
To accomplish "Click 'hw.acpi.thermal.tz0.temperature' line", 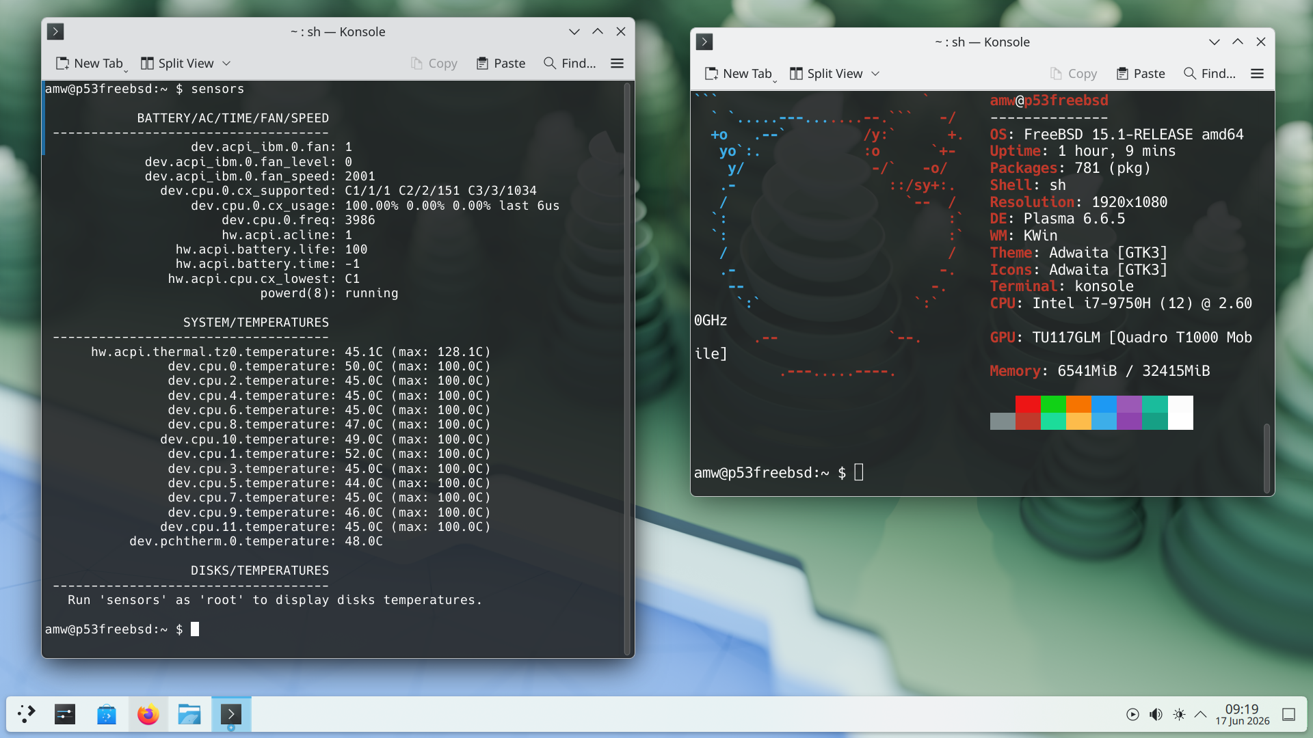I will click(291, 352).
